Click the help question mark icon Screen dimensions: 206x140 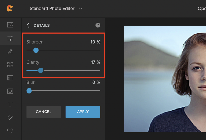coord(98,25)
